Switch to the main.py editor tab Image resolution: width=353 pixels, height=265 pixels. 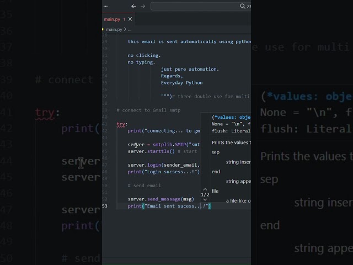[112, 19]
